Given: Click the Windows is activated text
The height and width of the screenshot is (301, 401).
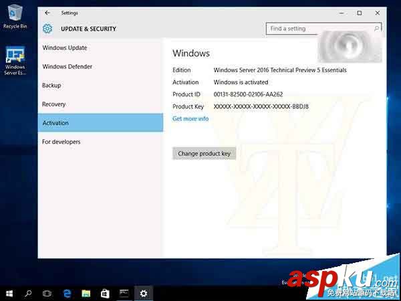Looking at the screenshot, I should coord(241,82).
